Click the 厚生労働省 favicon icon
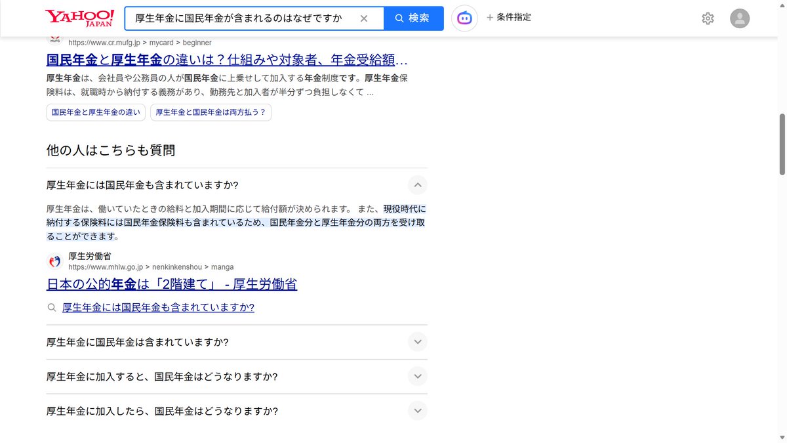 [55, 261]
